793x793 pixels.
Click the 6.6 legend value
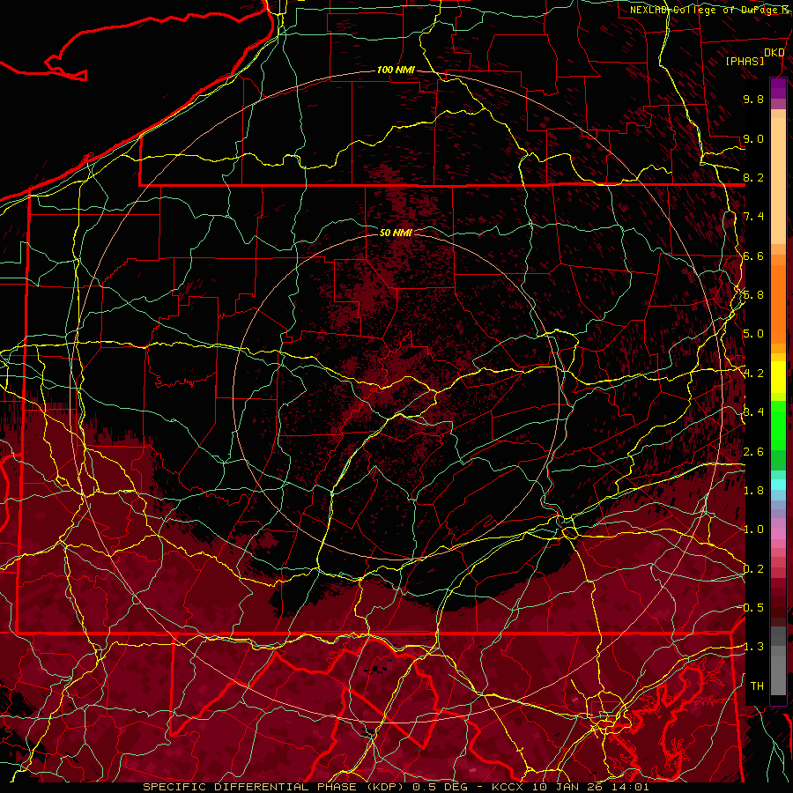pos(753,256)
